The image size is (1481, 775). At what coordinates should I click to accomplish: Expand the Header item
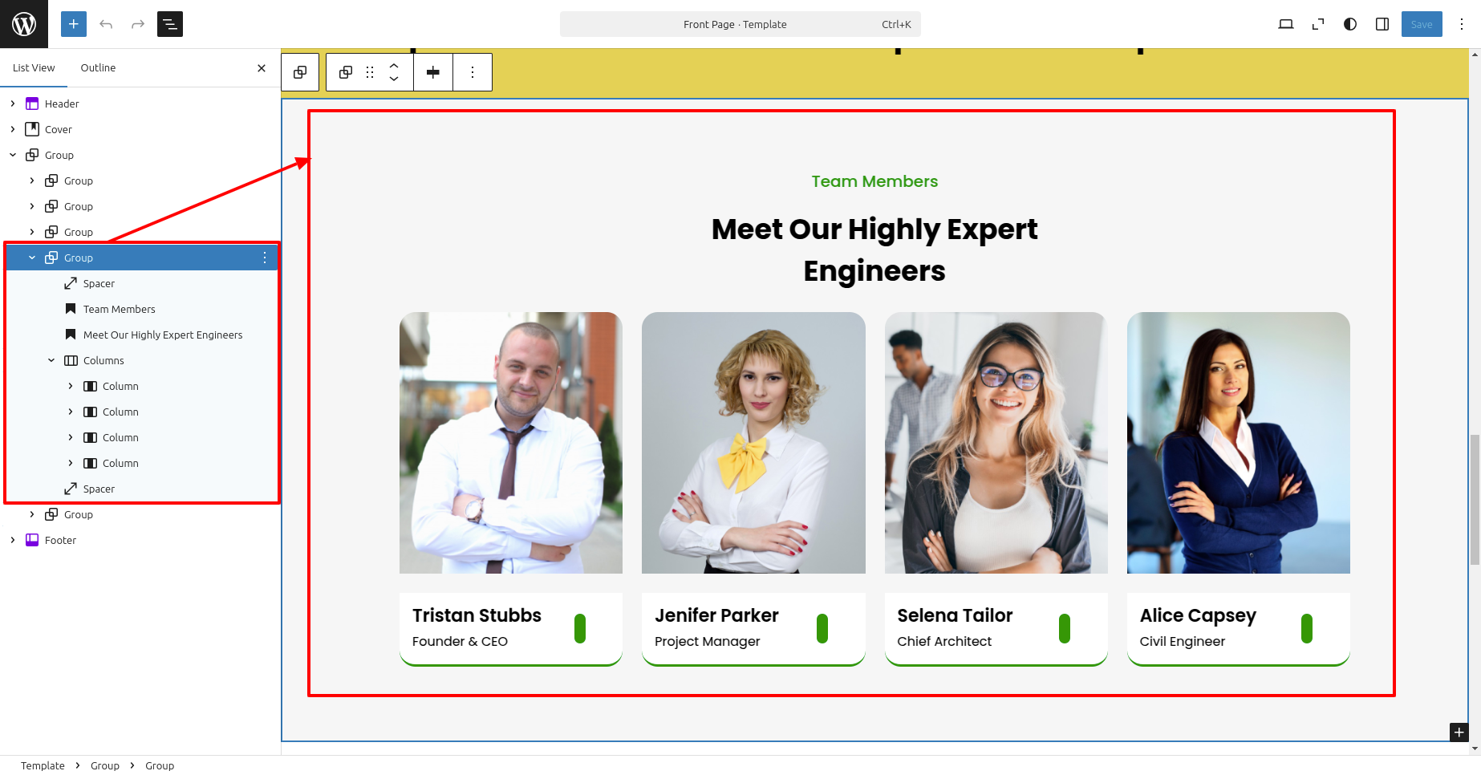(x=13, y=103)
